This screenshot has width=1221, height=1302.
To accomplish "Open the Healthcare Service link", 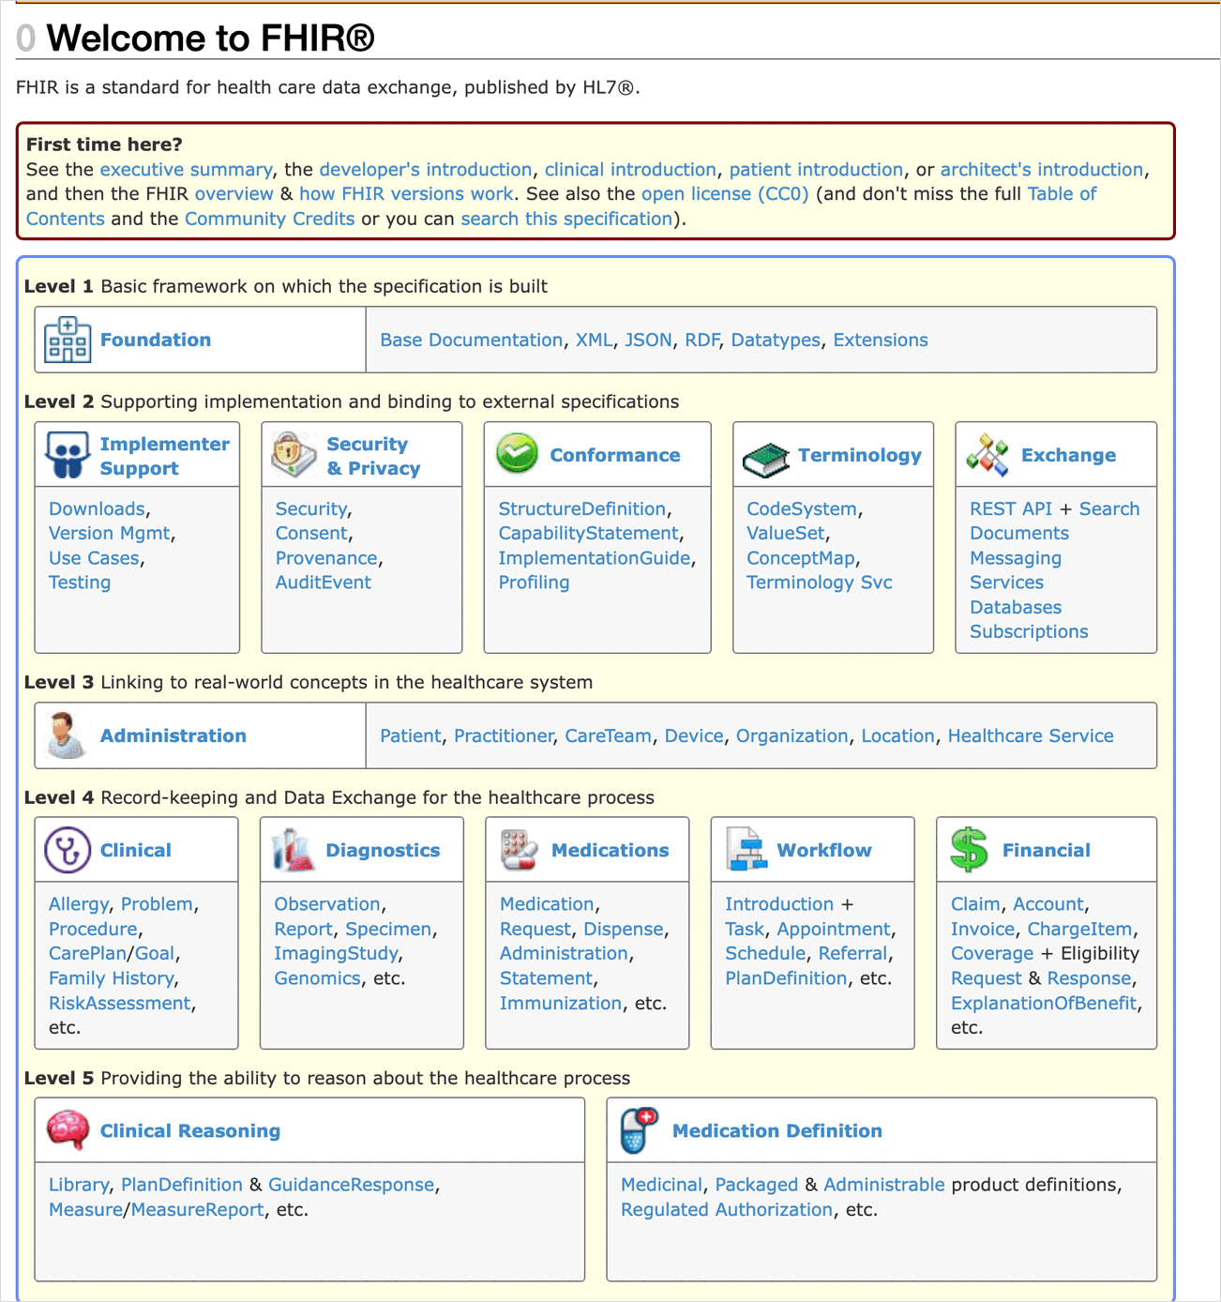I will pyautogui.click(x=1031, y=735).
